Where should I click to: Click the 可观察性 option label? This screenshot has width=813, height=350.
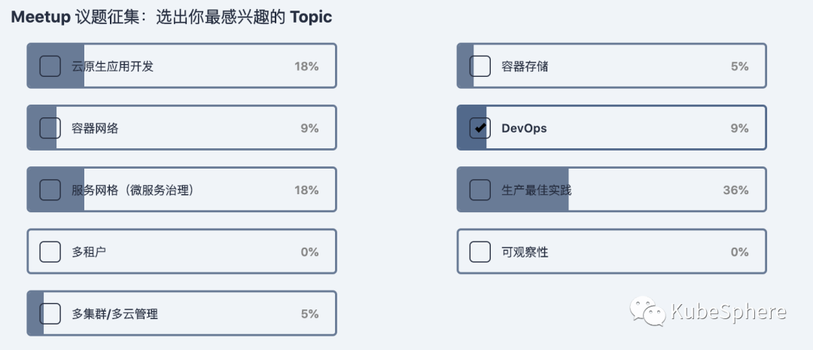coord(525,251)
